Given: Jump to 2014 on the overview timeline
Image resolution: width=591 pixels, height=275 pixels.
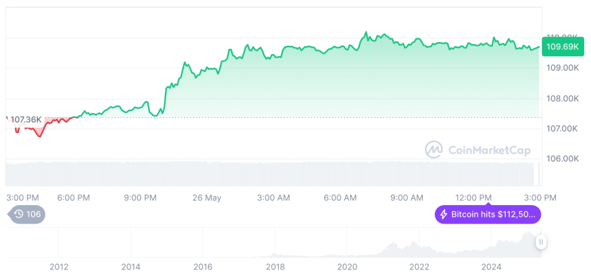Looking at the screenshot, I should 131,266.
